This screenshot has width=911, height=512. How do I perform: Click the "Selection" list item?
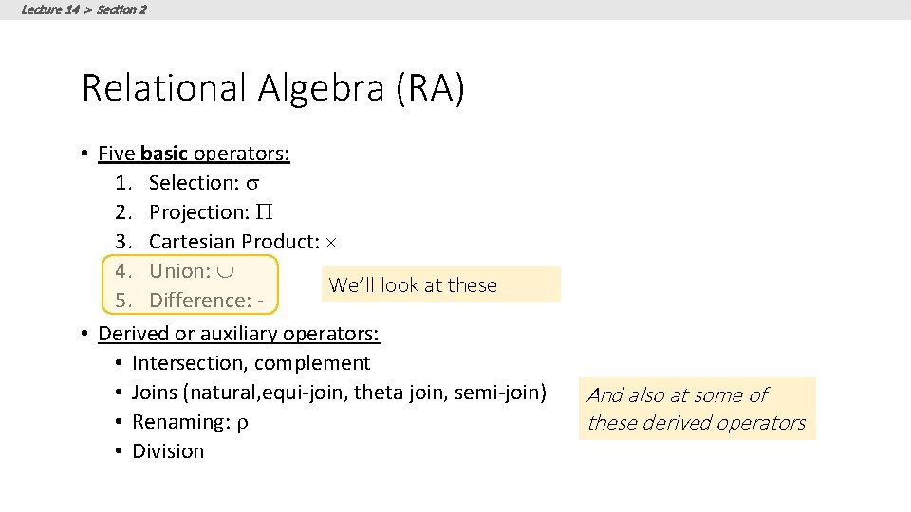194,183
